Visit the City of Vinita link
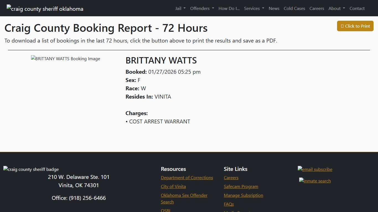Image resolution: width=378 pixels, height=212 pixels. [x=173, y=186]
